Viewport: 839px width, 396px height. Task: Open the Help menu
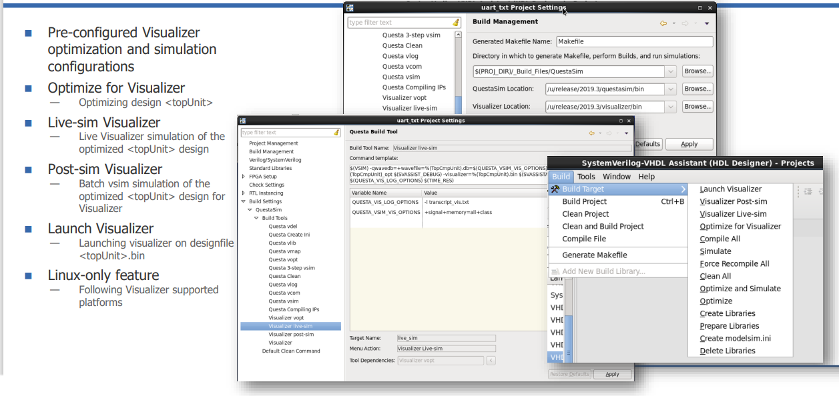point(646,177)
